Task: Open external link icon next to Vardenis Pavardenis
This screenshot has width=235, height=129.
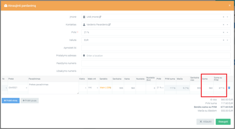Action: 109,25
